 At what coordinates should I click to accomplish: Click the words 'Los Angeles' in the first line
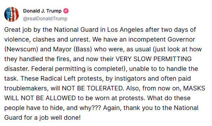[125, 30]
